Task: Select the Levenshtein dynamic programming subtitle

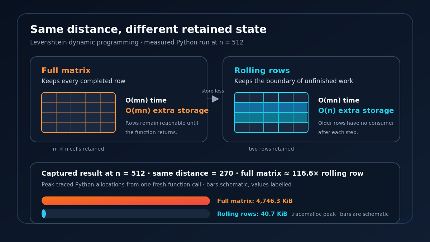Action: (137, 43)
